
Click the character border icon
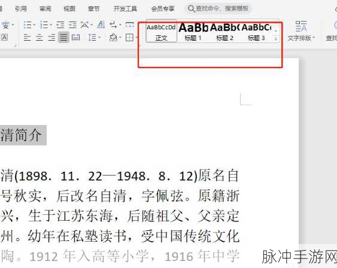pos(5,37)
